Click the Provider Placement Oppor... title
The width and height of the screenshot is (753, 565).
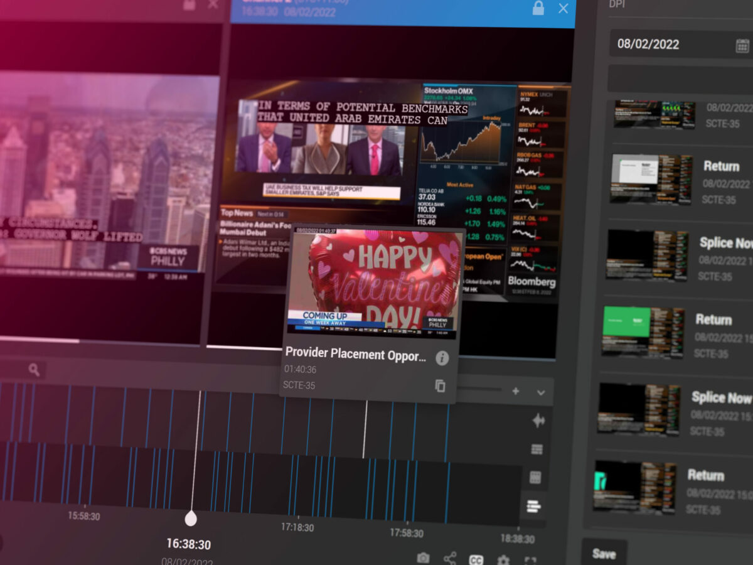tap(356, 354)
